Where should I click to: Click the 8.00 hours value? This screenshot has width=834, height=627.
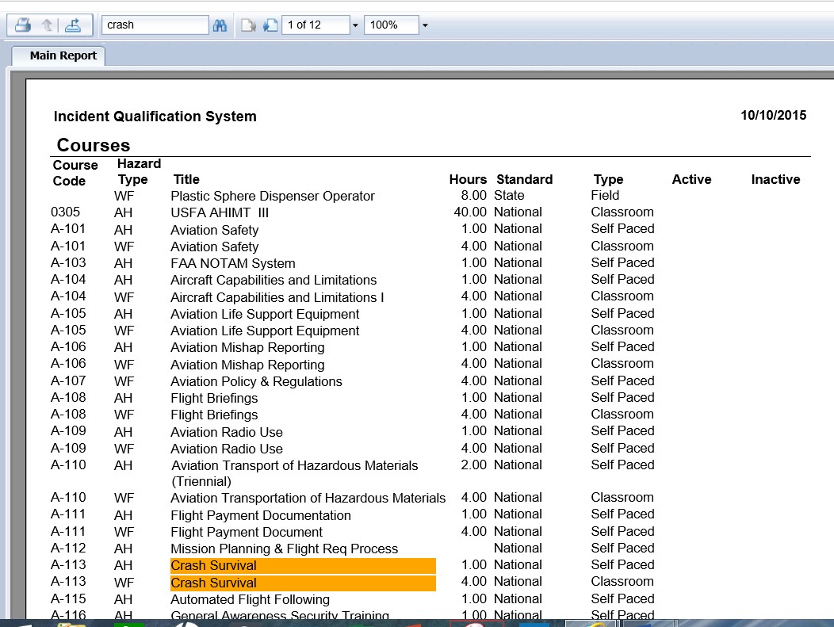coord(473,195)
